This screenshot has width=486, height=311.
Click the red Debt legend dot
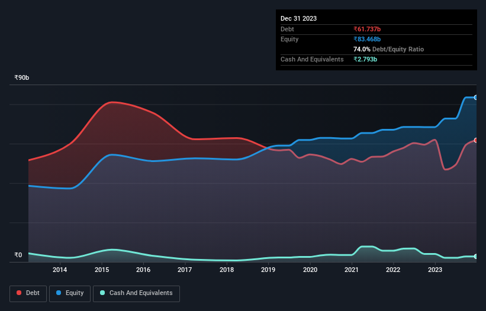click(19, 293)
